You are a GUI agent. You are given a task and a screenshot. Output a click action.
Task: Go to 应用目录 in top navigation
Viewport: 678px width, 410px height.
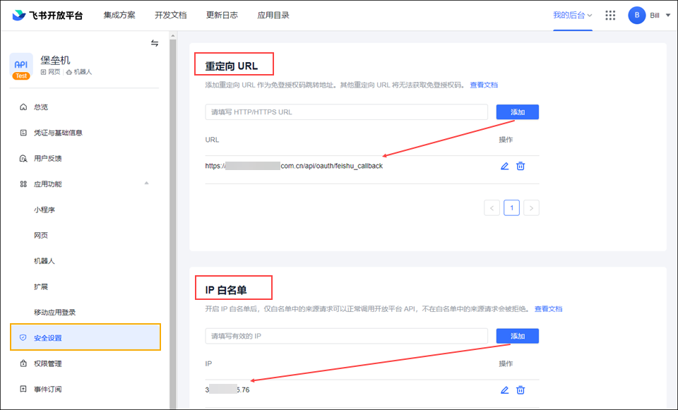pos(273,16)
